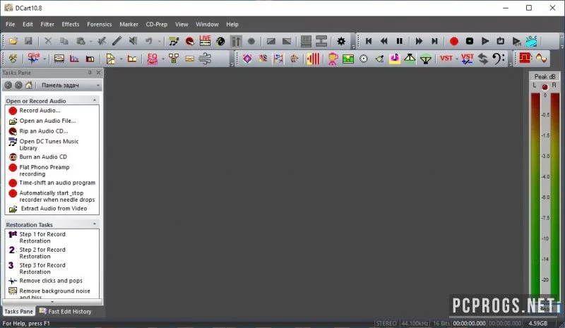Click the Rip CD toolbar icon

point(189,41)
